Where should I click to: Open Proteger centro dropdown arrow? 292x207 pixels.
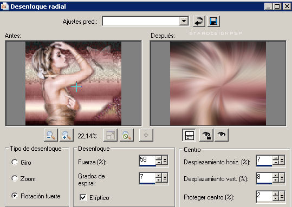click(x=282, y=196)
